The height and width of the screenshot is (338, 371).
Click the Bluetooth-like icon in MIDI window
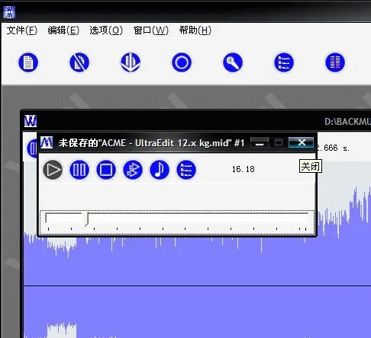pos(133,170)
